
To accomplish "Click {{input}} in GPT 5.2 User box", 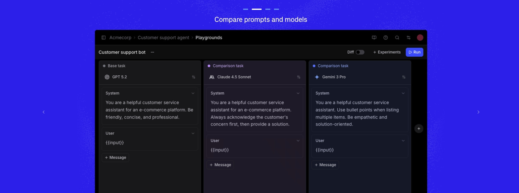I will [x=115, y=143].
